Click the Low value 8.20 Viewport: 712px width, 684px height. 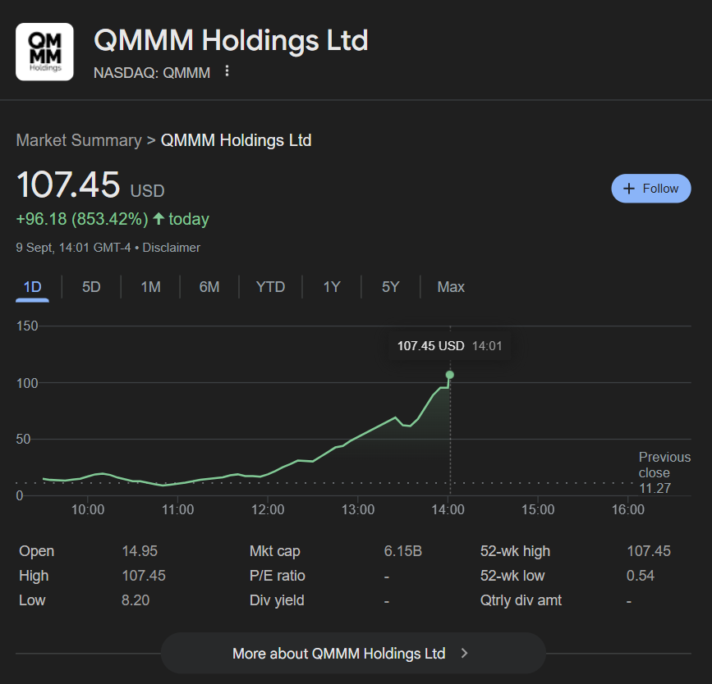coord(136,600)
